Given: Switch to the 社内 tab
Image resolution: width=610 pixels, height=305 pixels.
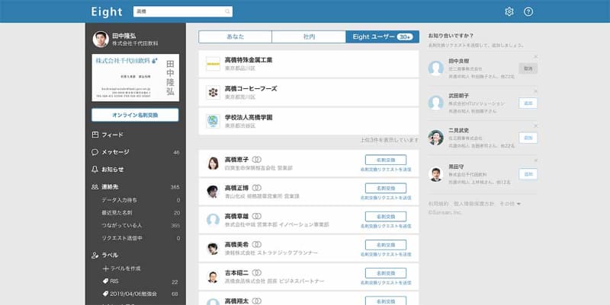Looking at the screenshot, I should click(309, 37).
